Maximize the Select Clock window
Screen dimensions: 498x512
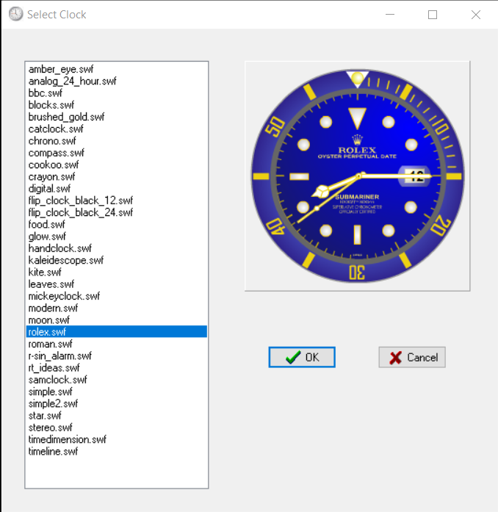(x=433, y=14)
